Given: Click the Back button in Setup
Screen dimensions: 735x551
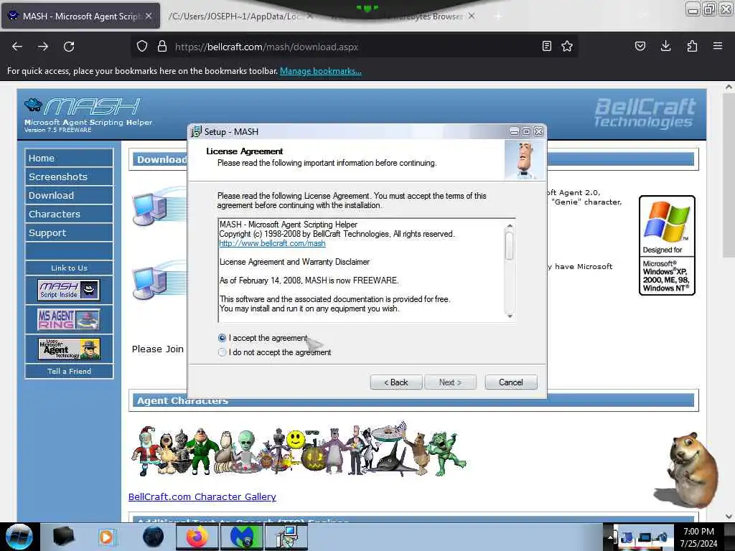Looking at the screenshot, I should tap(396, 382).
